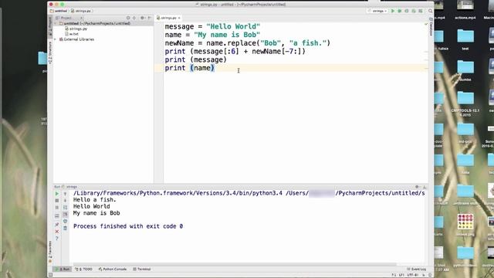494x278 pixels.
Task: Click the untitled breadcrumb in the navigation bar
Action: [59, 11]
